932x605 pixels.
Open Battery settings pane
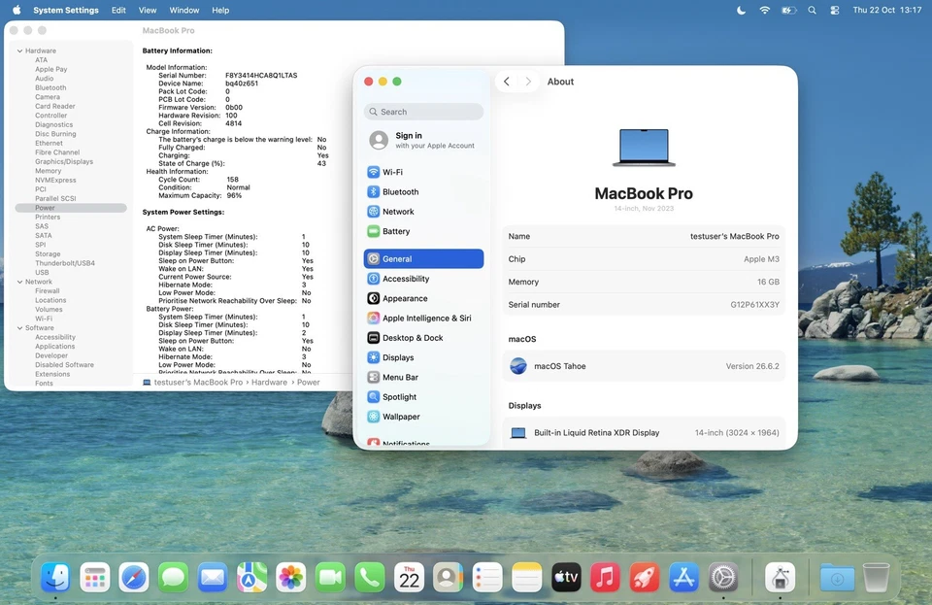[423, 231]
